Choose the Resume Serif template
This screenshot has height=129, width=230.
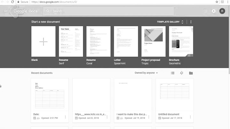(x=71, y=42)
